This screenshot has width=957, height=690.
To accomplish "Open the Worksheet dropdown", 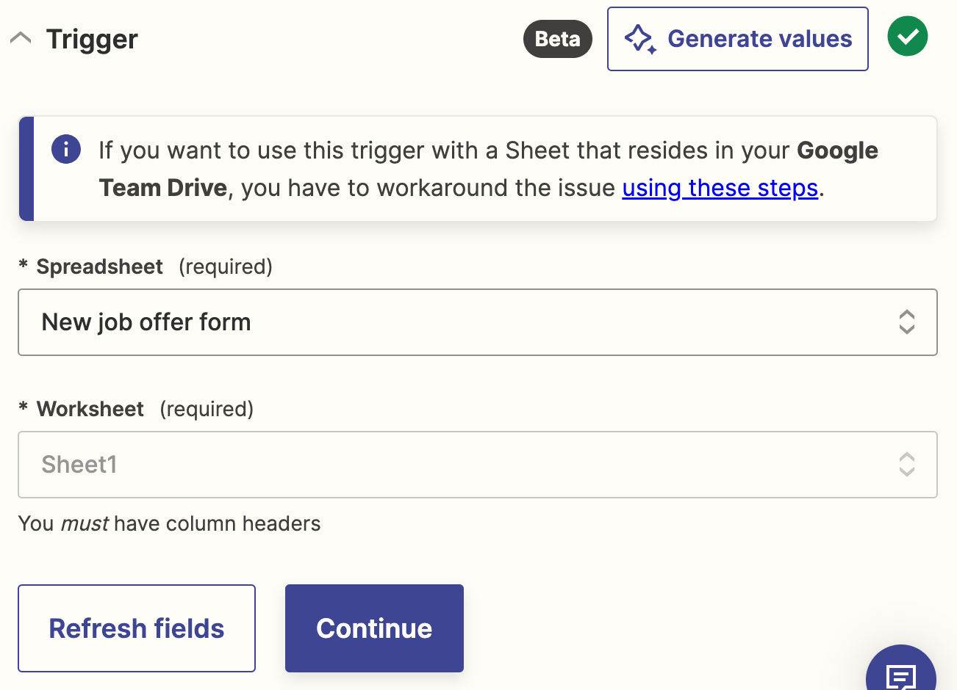I will point(477,465).
